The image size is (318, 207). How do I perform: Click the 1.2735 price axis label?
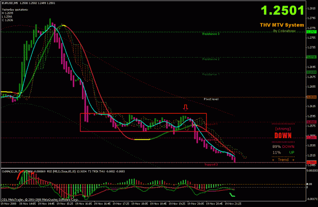[x=312, y=47]
